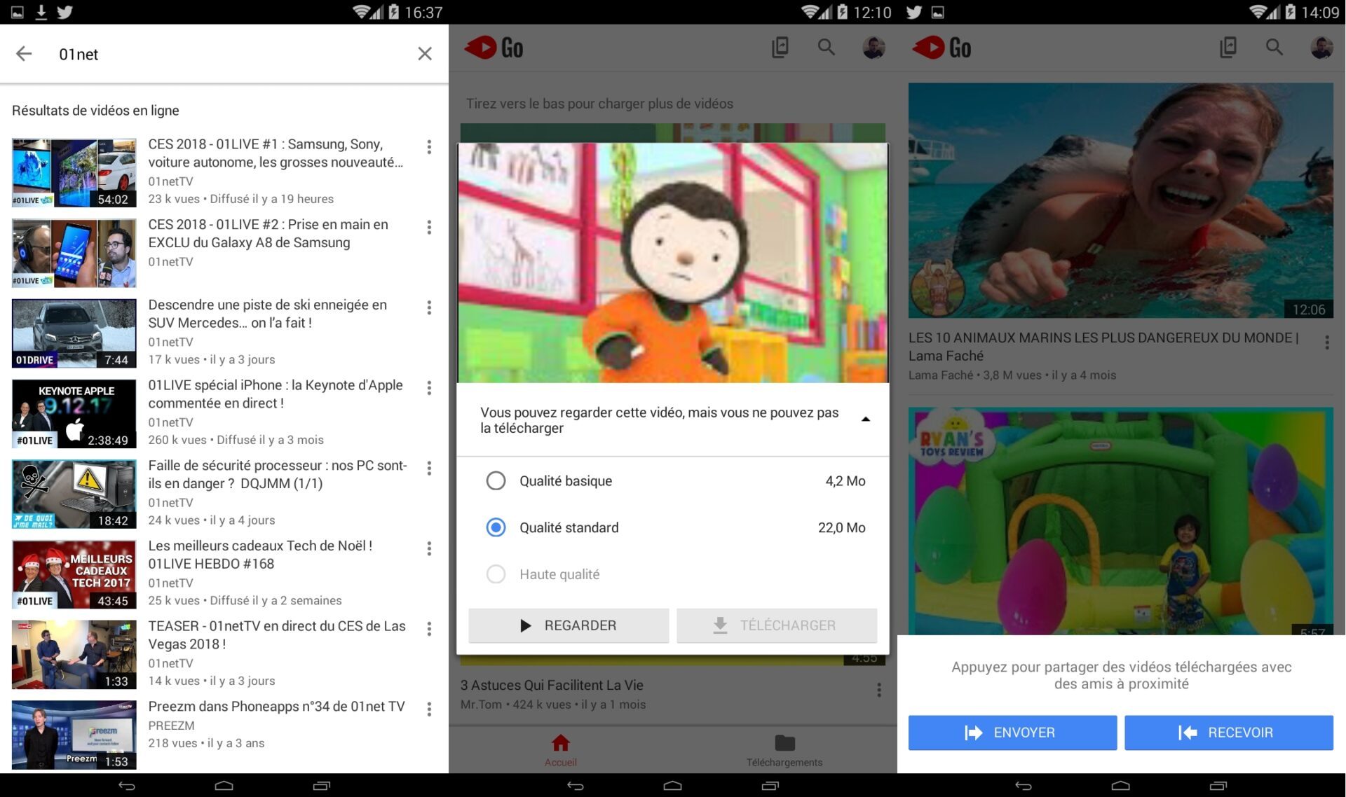Open the dangerous marine animals thumbnail
Screen dimensions: 1346x797
[1121, 201]
